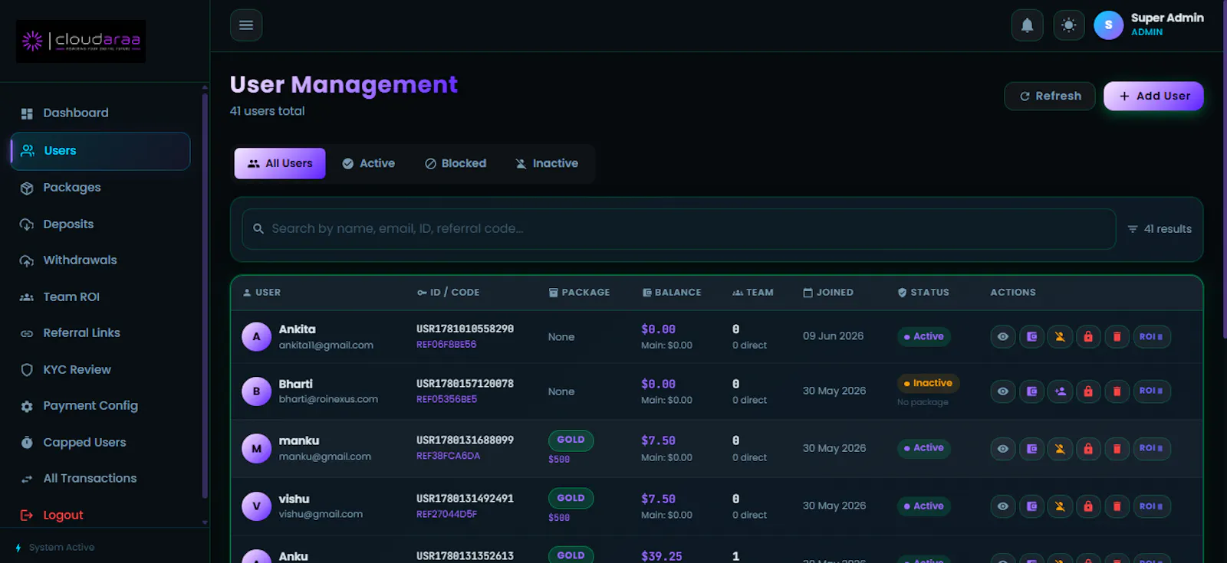
Task: Open Ankita's wallet action
Action: [x=1031, y=337]
